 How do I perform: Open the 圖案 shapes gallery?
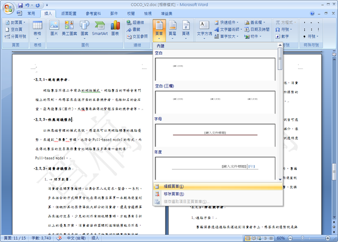tap(84, 30)
